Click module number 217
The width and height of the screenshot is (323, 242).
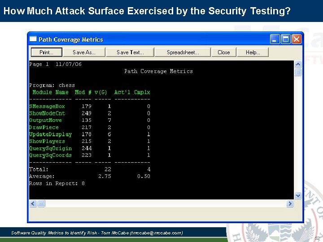[87, 127]
